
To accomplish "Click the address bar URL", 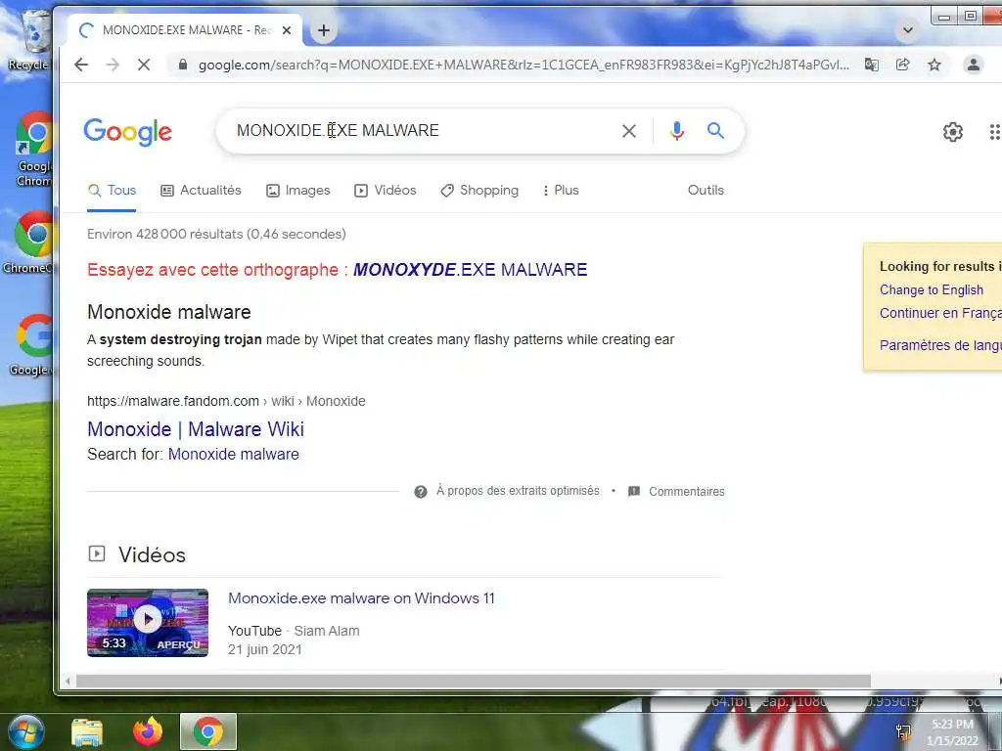I will point(524,65).
